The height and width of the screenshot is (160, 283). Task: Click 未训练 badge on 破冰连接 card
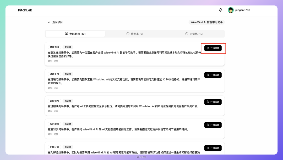(68, 47)
